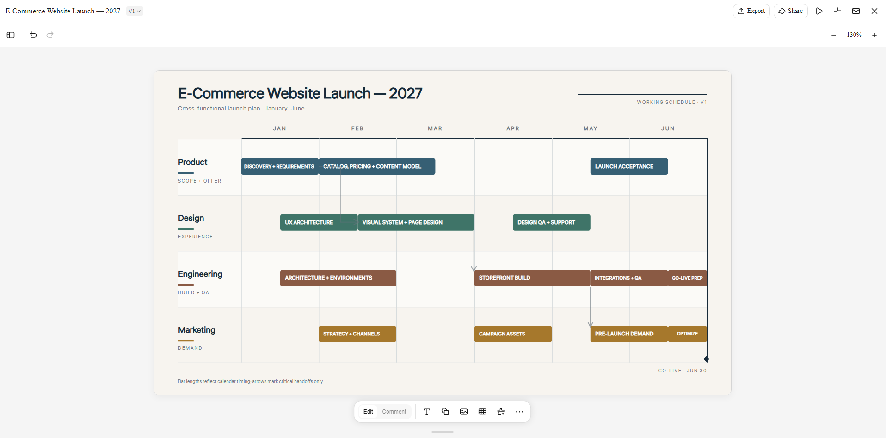Select the Architecture + Environments bar
The width and height of the screenshot is (886, 438).
pos(338,278)
